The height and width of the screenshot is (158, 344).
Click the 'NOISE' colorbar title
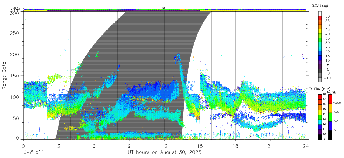331,92
